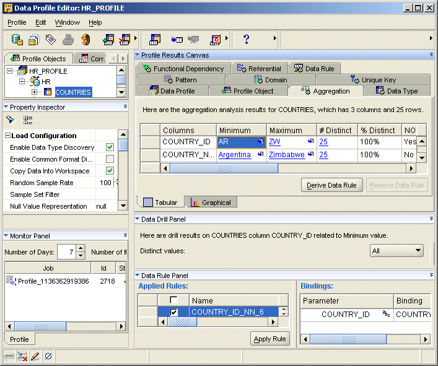Enable the Common Format Discovery checkbox

[110, 159]
